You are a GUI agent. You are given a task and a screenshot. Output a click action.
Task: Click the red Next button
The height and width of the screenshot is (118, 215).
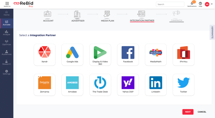click(x=188, y=112)
